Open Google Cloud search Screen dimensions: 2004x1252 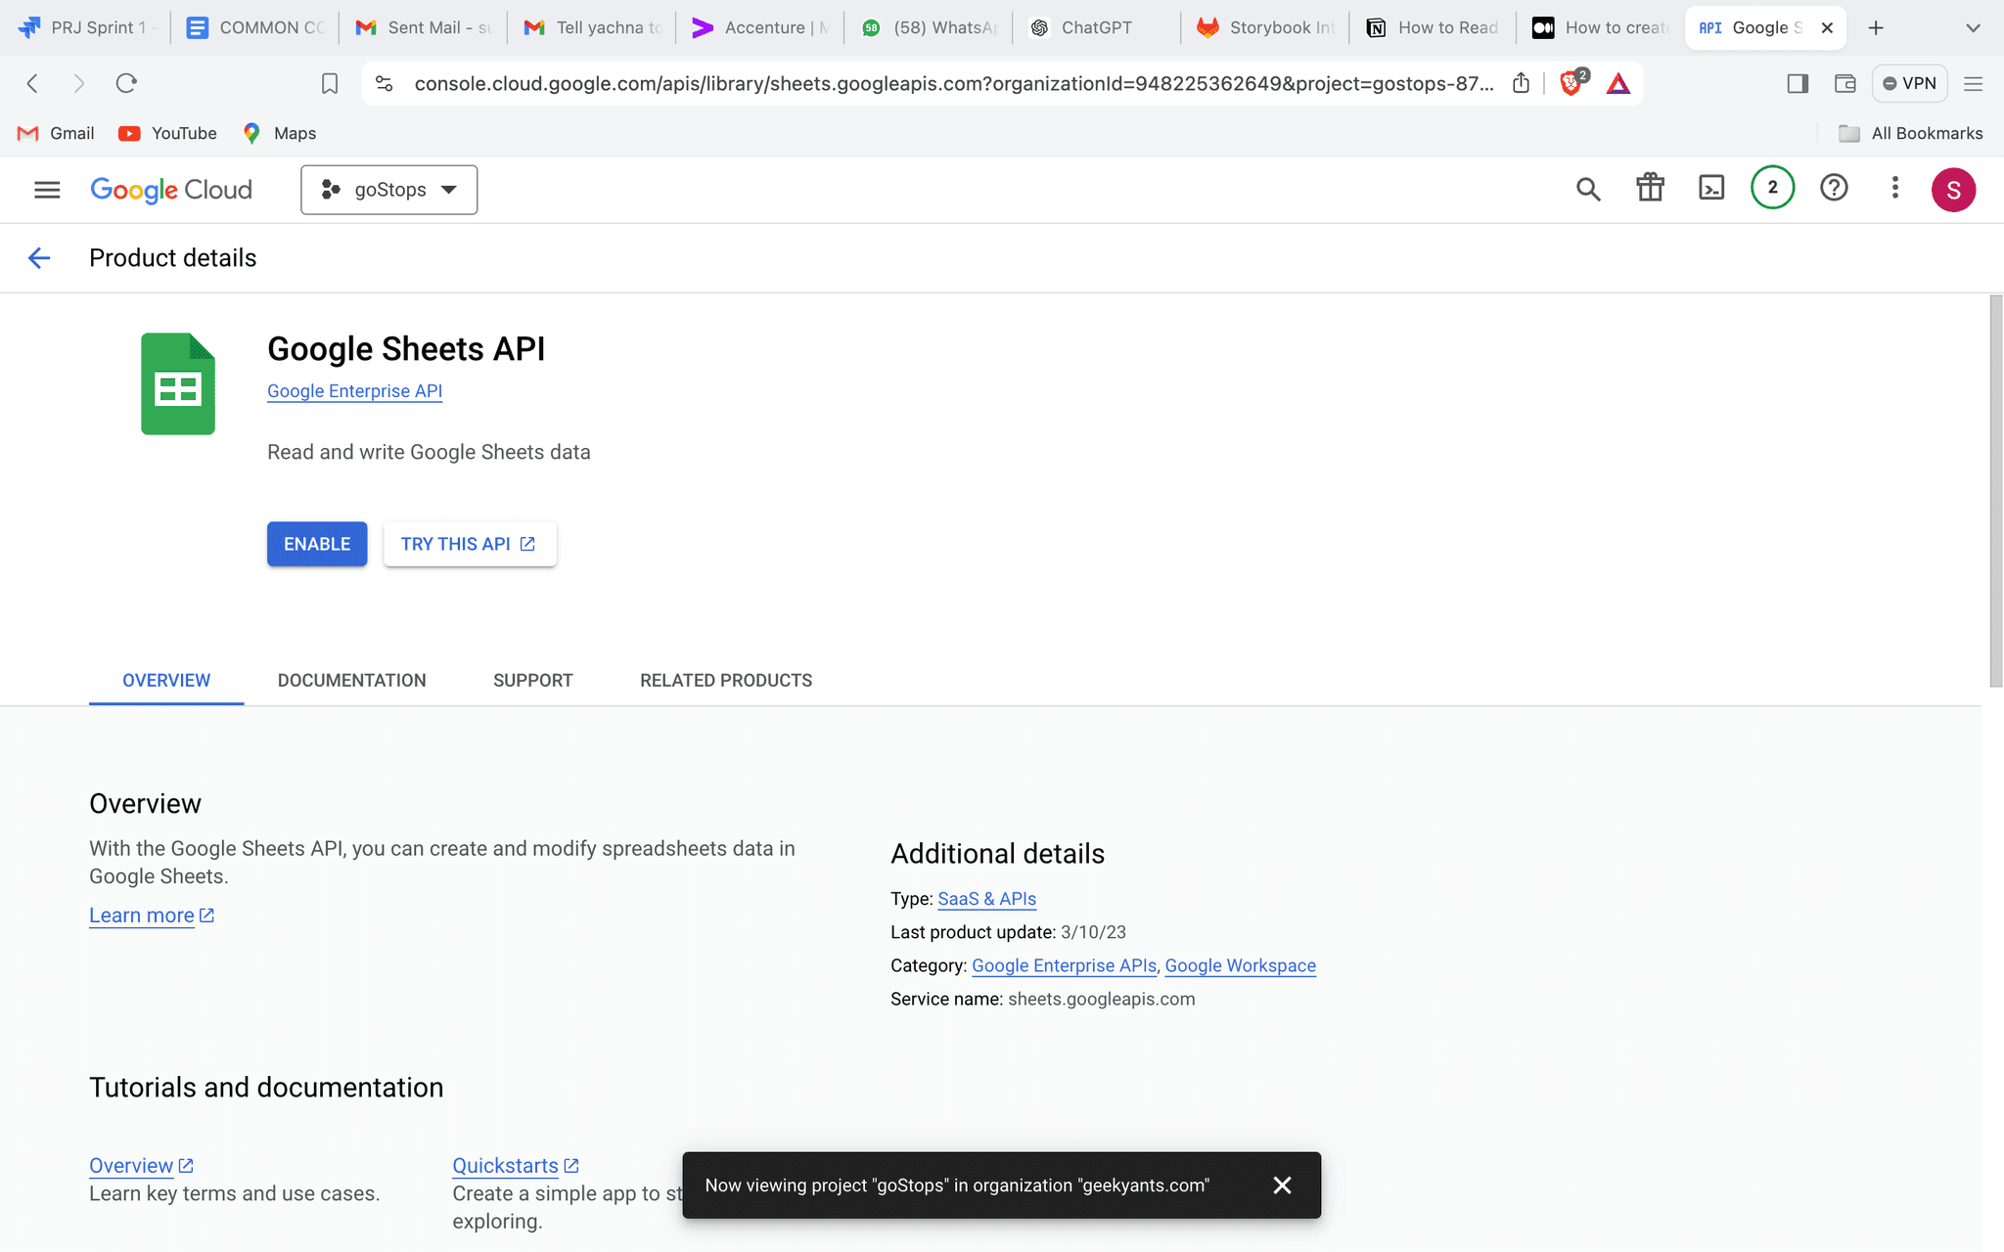1588,188
